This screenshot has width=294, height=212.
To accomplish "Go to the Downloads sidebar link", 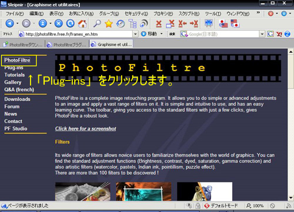I will (x=17, y=99).
